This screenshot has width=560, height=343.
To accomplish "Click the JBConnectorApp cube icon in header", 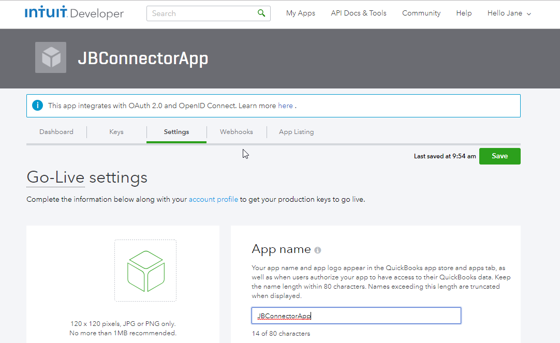I will 51,57.
